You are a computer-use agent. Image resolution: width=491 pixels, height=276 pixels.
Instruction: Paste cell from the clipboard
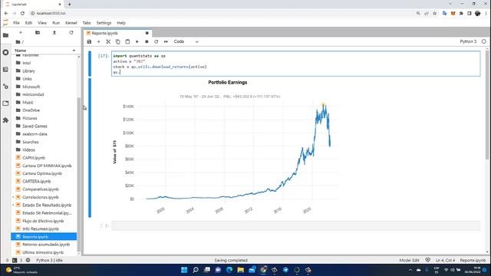[127, 41]
